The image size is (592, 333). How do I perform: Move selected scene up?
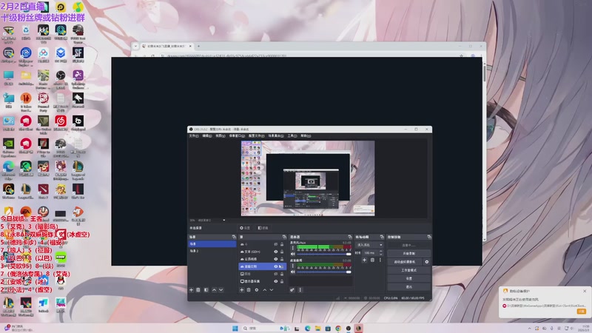pyautogui.click(x=214, y=290)
